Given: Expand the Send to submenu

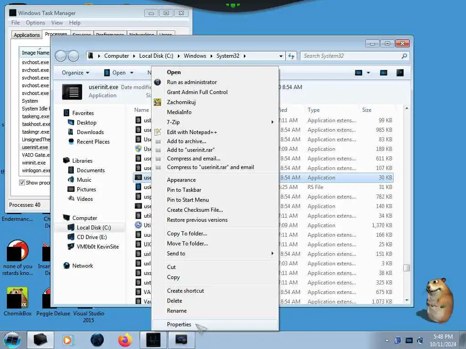Looking at the screenshot, I should point(215,254).
